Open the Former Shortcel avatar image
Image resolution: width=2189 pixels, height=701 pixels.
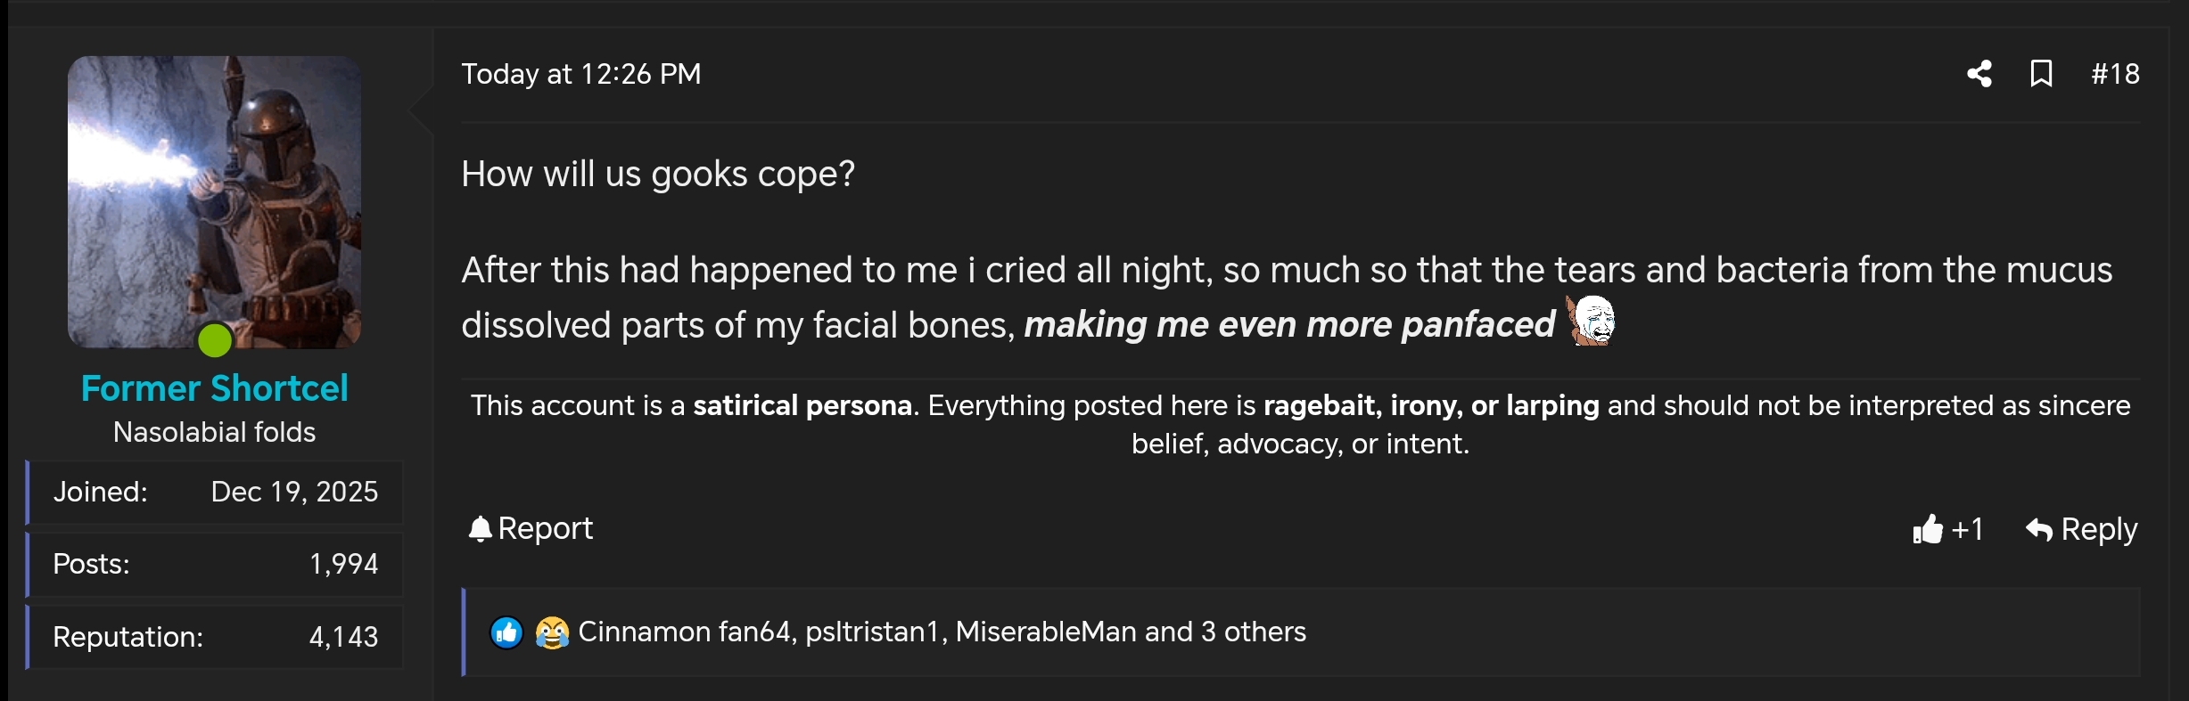pos(214,201)
